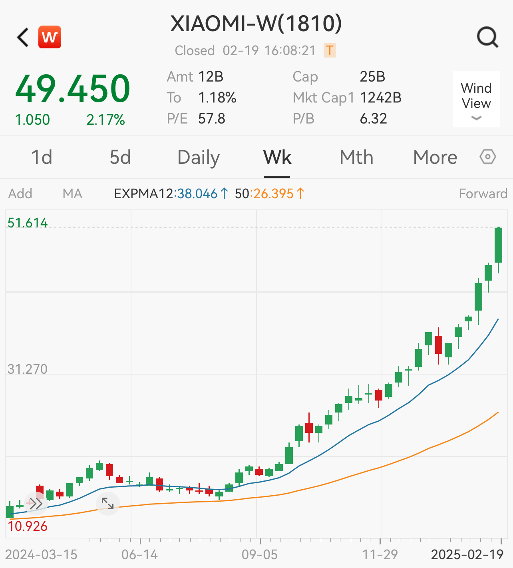Tap the 06-14 date axis label
Image resolution: width=513 pixels, height=568 pixels.
[140, 555]
